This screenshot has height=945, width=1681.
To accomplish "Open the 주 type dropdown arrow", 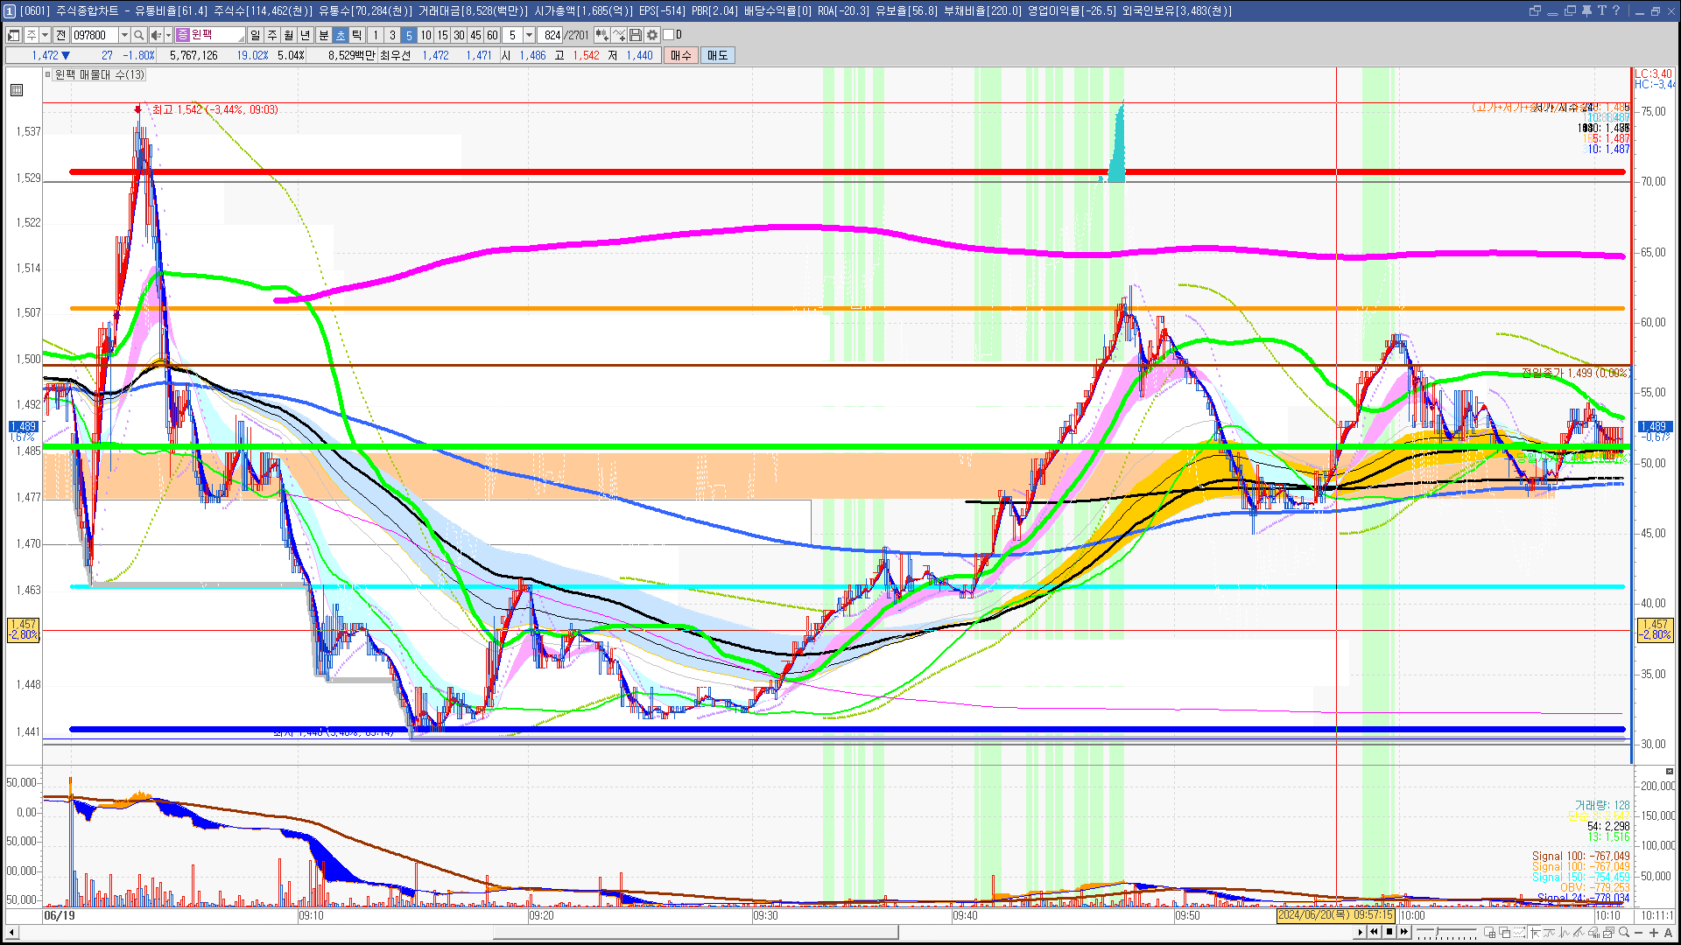I will [x=45, y=35].
